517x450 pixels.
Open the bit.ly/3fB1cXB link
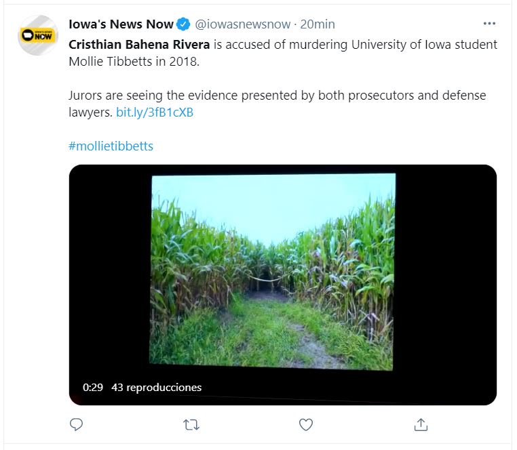point(155,112)
